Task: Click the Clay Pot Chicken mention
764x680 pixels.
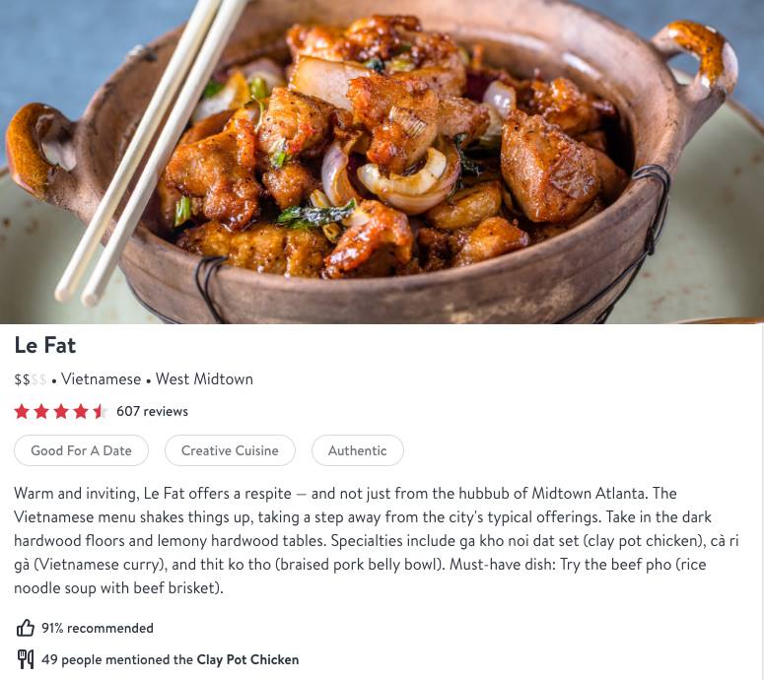Action: coord(247,659)
